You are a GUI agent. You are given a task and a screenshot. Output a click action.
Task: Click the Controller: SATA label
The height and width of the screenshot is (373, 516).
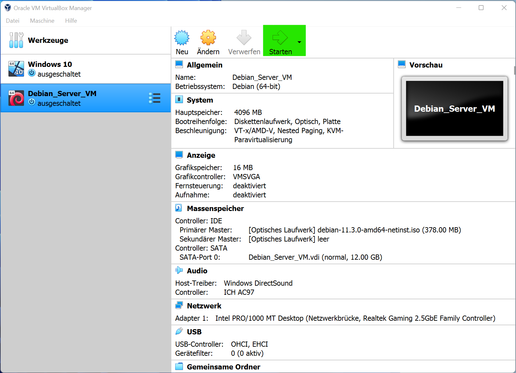pos(201,248)
